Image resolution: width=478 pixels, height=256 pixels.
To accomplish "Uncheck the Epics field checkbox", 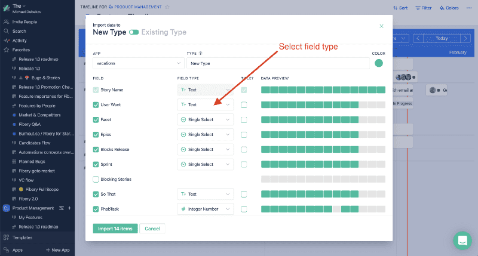I will 96,134.
